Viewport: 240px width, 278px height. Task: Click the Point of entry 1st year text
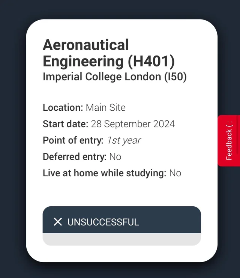[x=92, y=140]
